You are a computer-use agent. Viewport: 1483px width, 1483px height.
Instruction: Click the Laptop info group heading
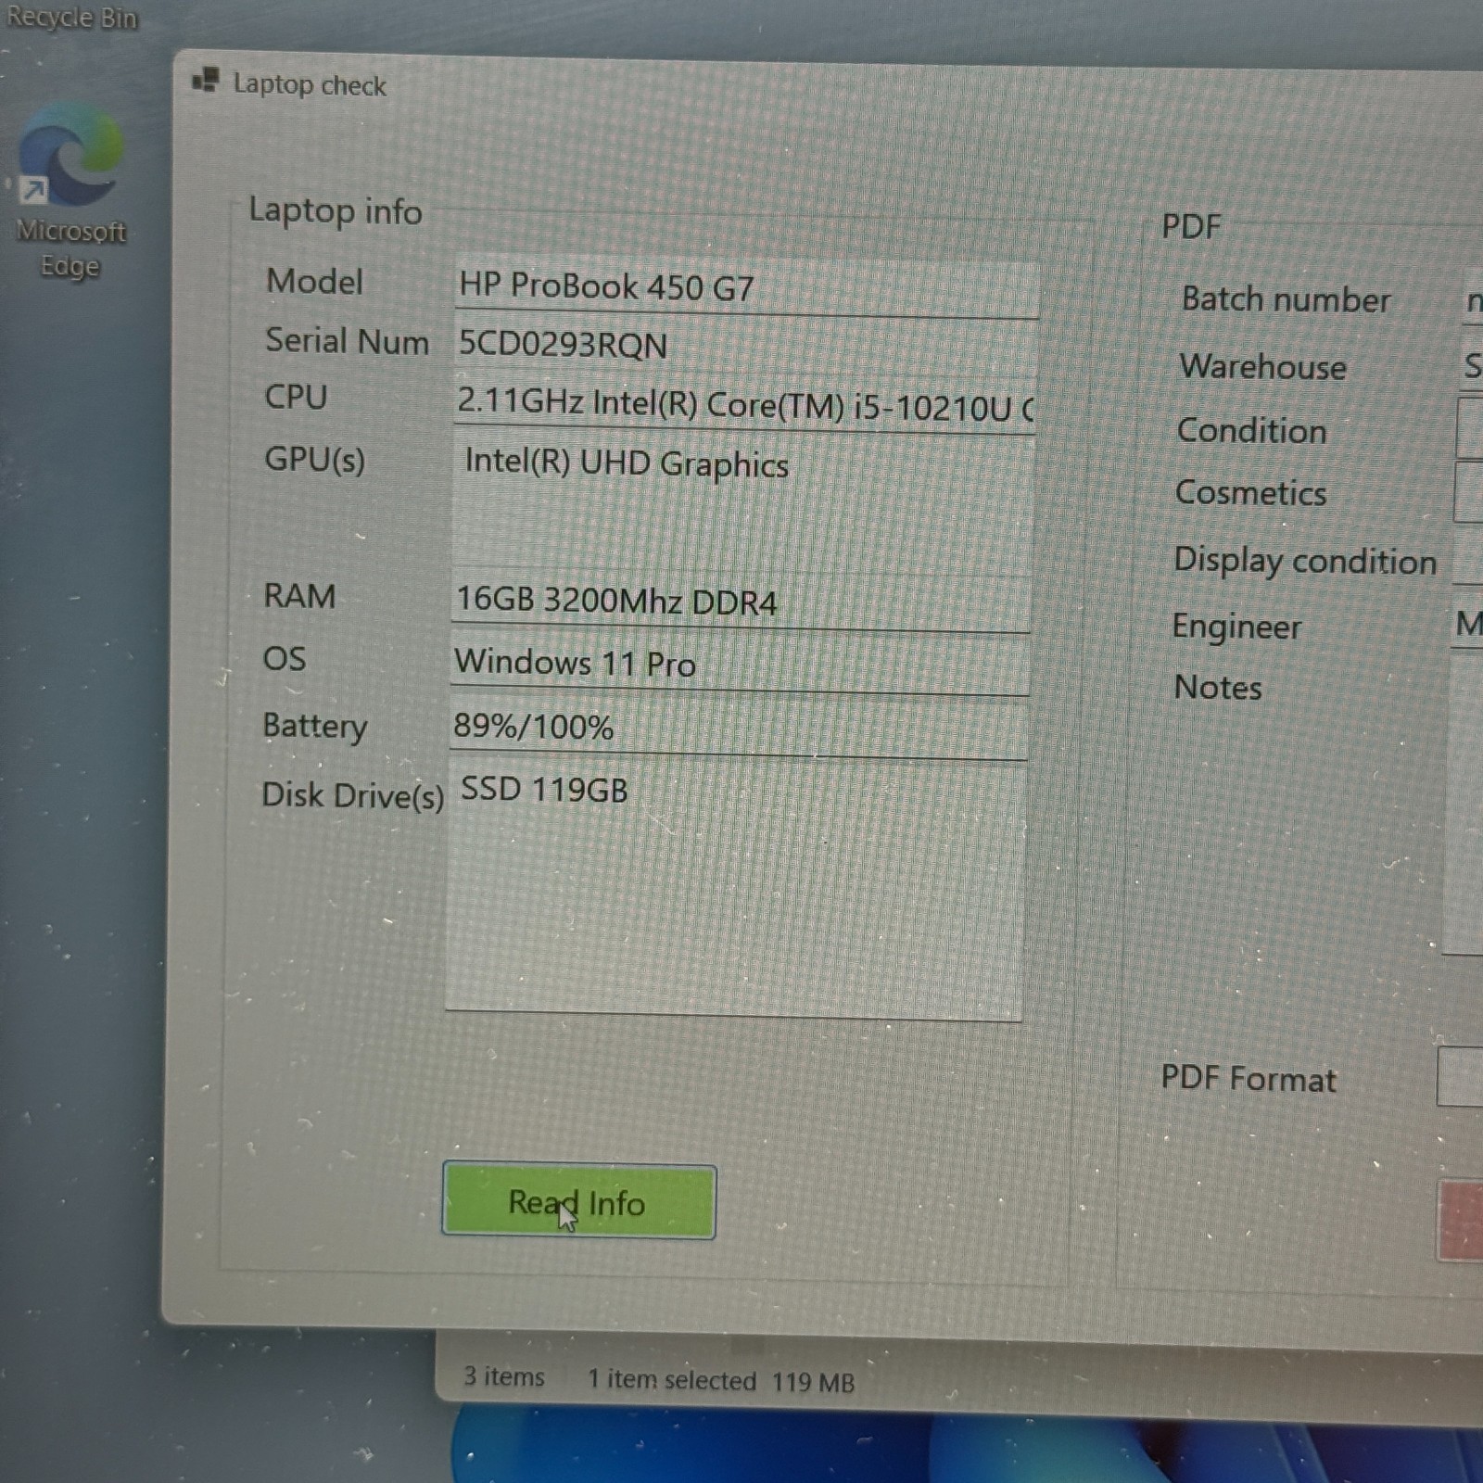[x=336, y=212]
